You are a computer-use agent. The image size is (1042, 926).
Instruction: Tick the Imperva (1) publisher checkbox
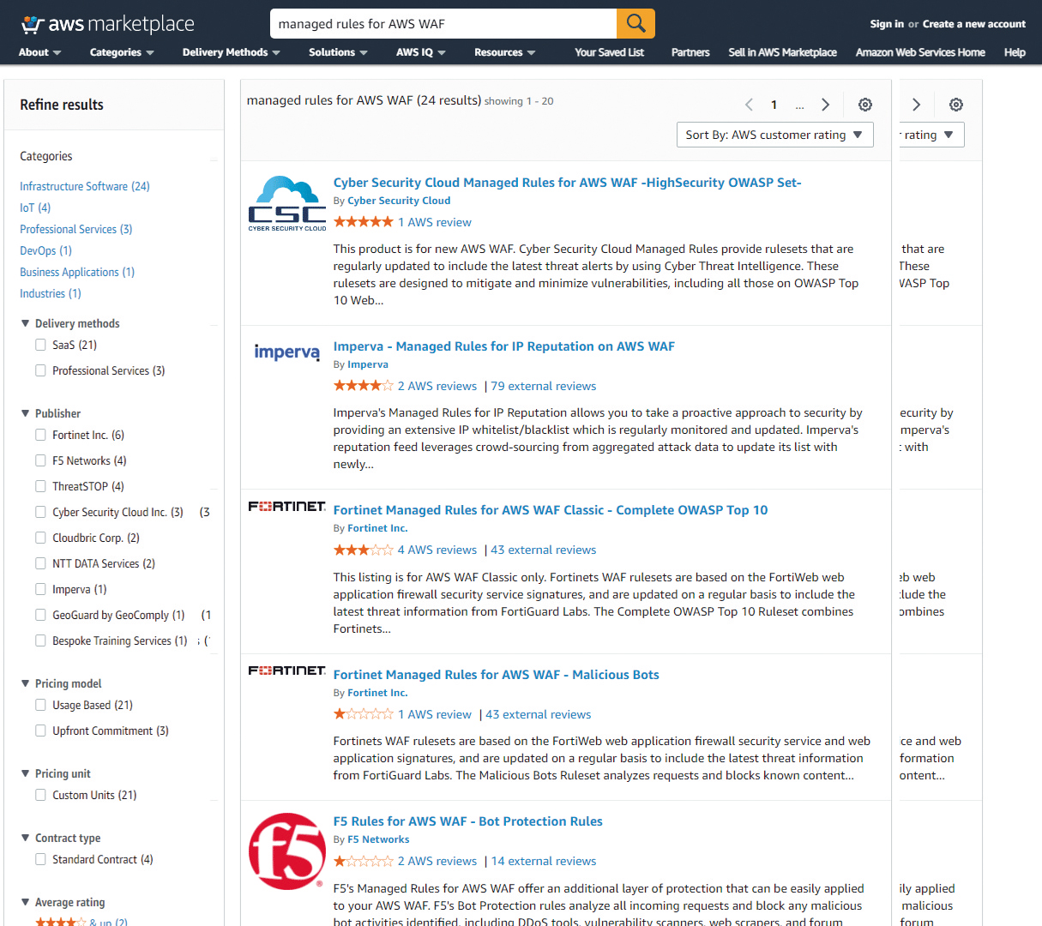(x=40, y=589)
